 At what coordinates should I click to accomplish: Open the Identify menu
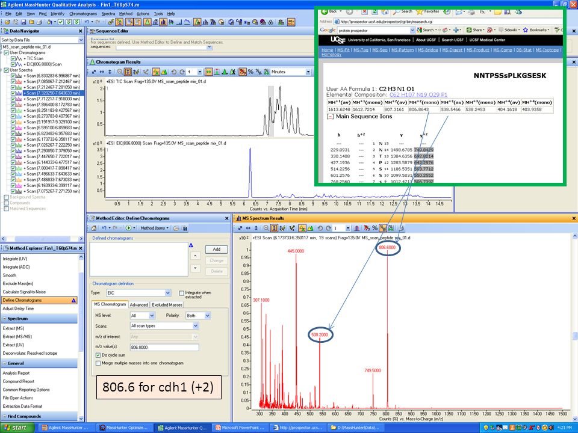(58, 14)
